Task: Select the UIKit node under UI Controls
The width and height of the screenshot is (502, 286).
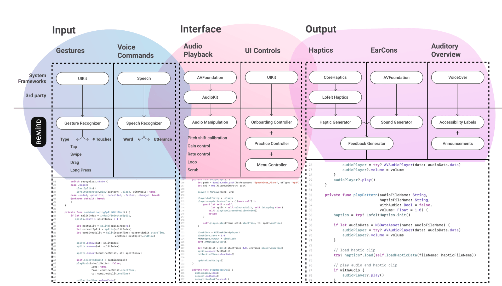Action: 271,77
